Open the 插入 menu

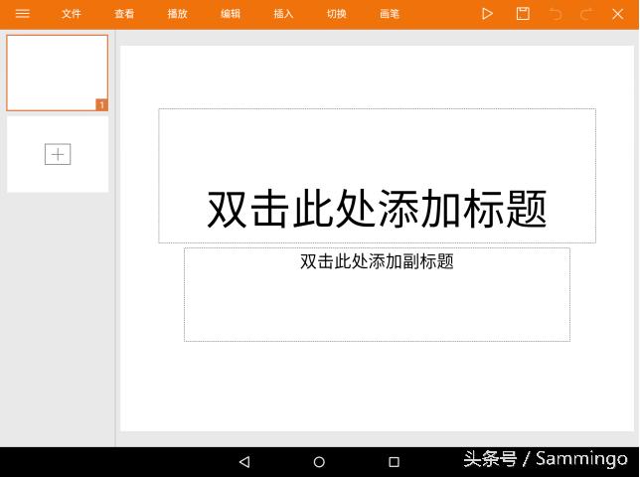[x=283, y=14]
